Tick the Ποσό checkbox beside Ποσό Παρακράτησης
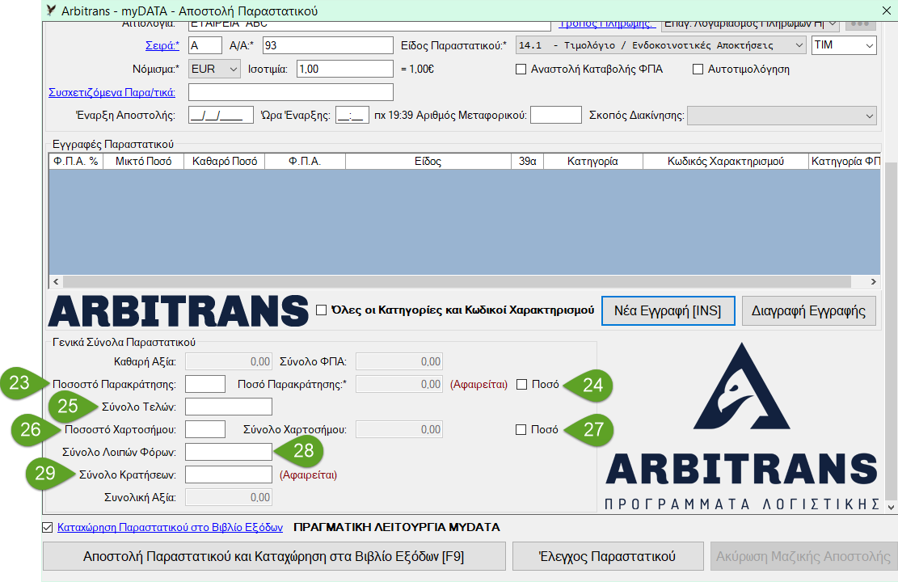The image size is (898, 582). tap(521, 385)
